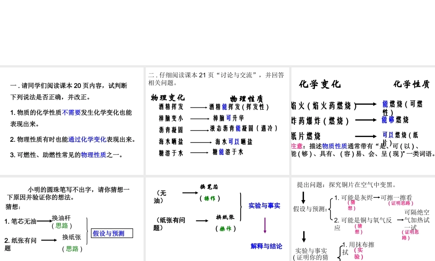Viewport: 435px width, 261px height.
Task: Click the text '1. 用抹布擦拭'
Action: [x=358, y=248]
